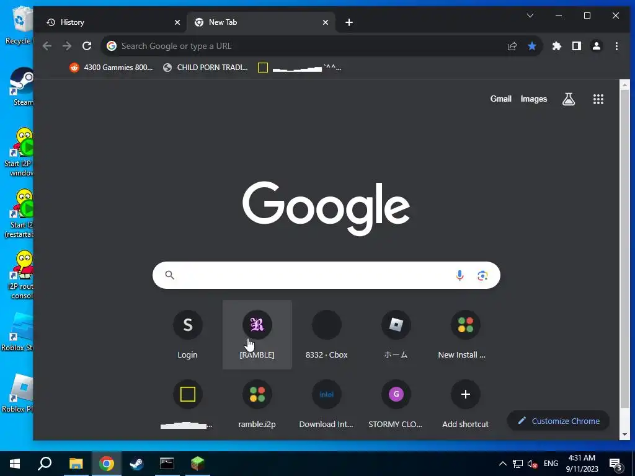Image resolution: width=635 pixels, height=476 pixels.
Task: Select the Start I2P windowed shortcut
Action: (x=19, y=152)
